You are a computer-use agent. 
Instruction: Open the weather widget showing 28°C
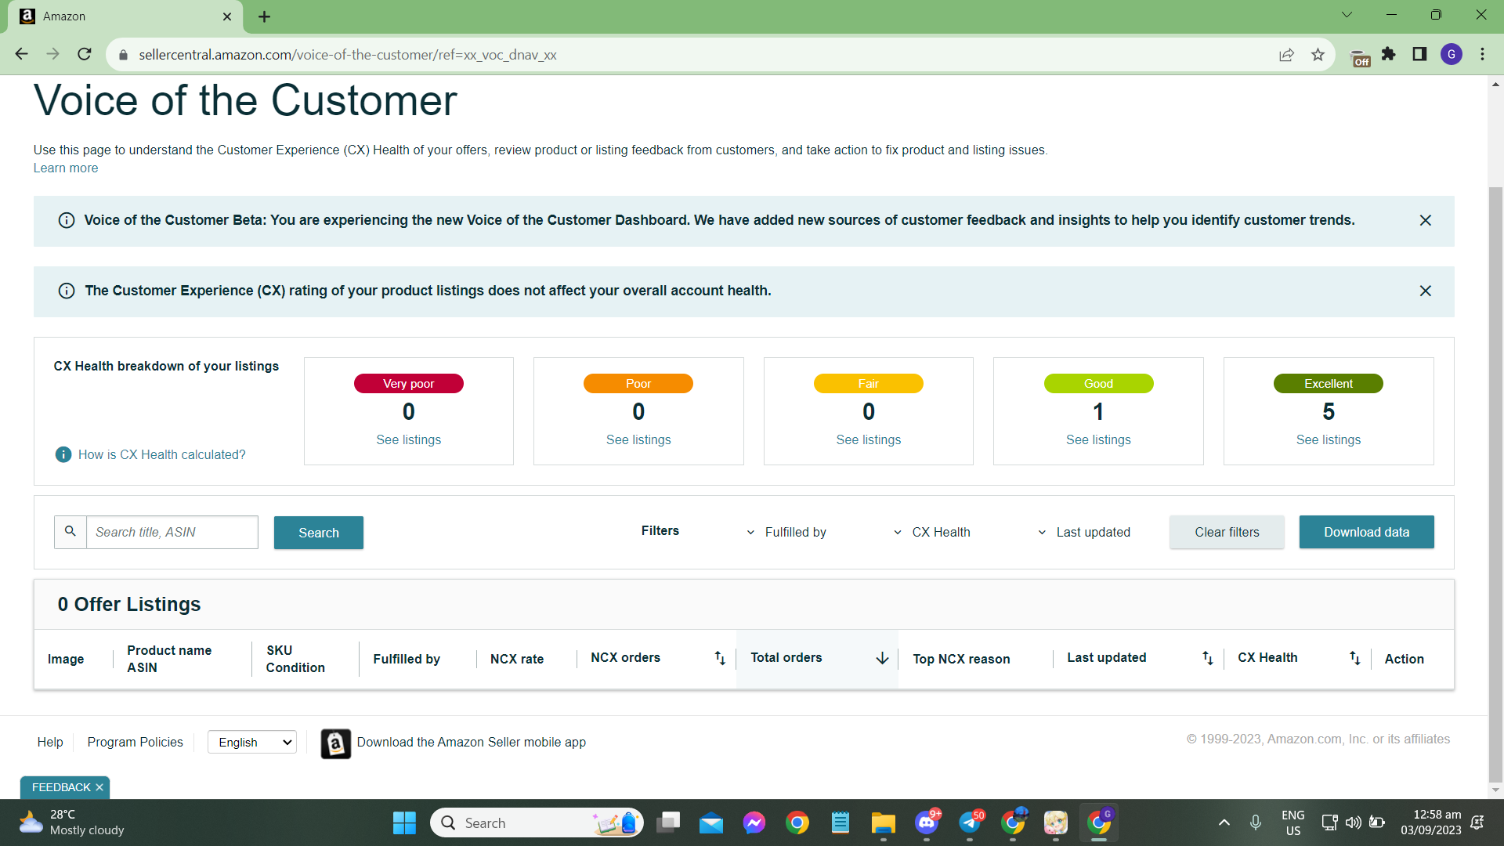tap(72, 822)
